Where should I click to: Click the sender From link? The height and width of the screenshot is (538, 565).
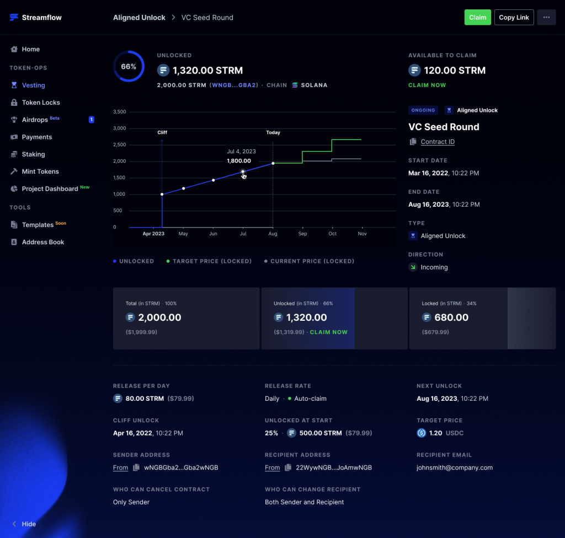[x=120, y=467]
